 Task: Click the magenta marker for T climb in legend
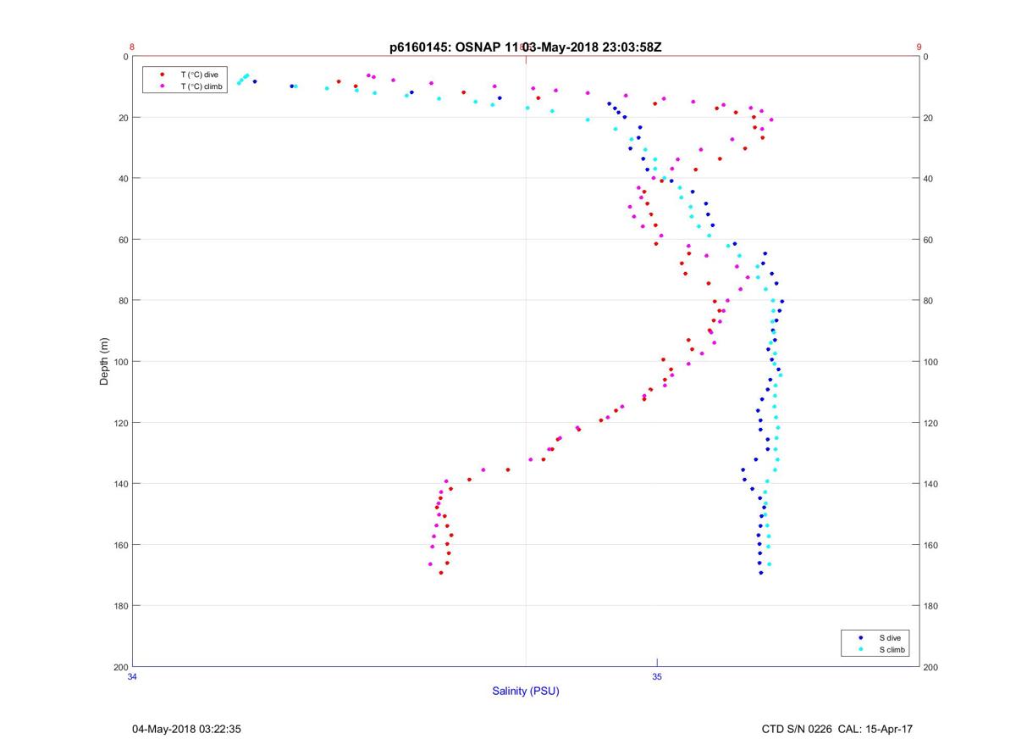[163, 86]
